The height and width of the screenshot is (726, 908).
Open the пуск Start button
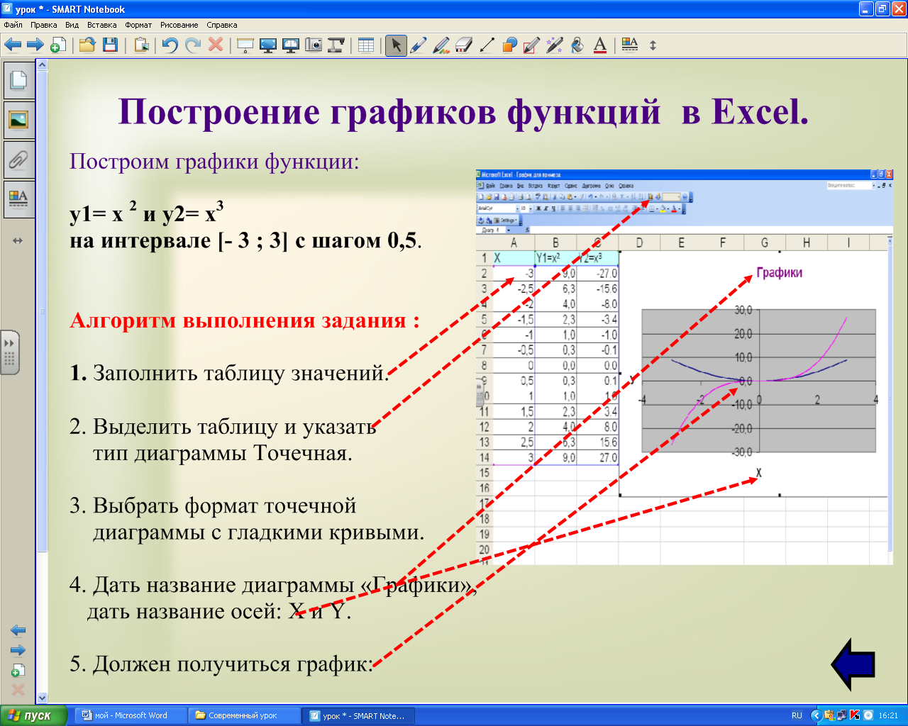click(x=33, y=715)
